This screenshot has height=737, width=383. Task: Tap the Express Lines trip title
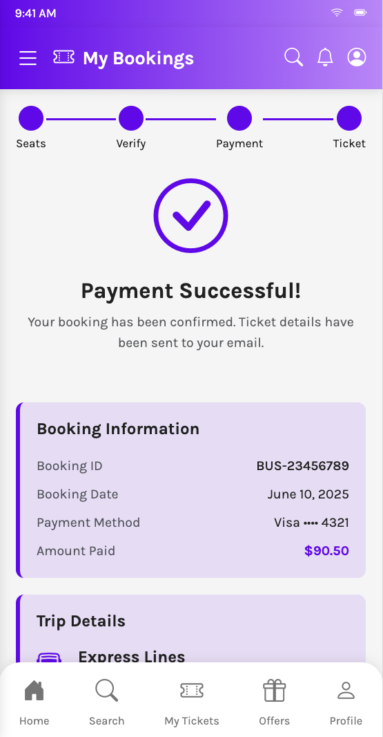[132, 657]
